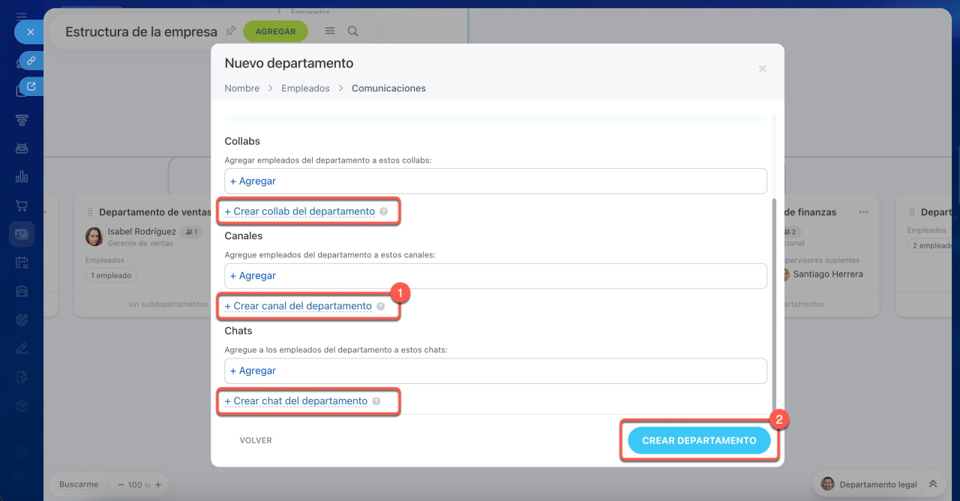Open the list menu icon beside Agregar
This screenshot has height=501, width=960.
point(330,31)
